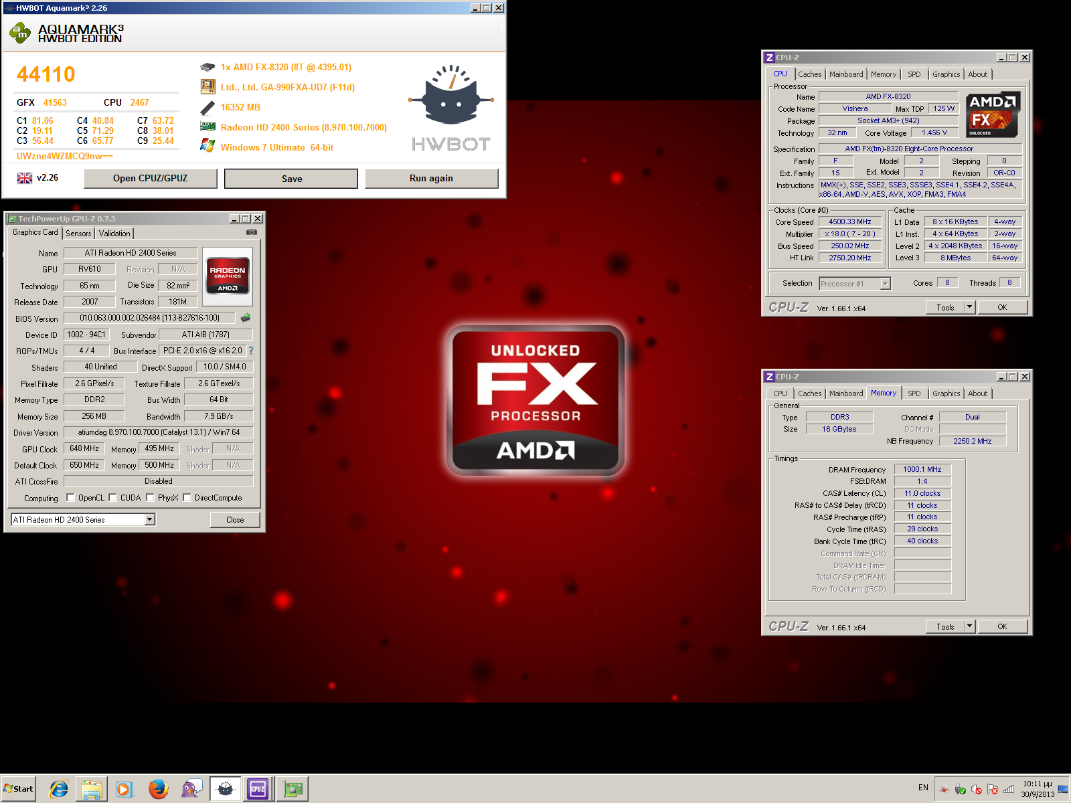1071x803 pixels.
Task: Click the BIOS Version field in GPU-Z
Action: [x=149, y=318]
